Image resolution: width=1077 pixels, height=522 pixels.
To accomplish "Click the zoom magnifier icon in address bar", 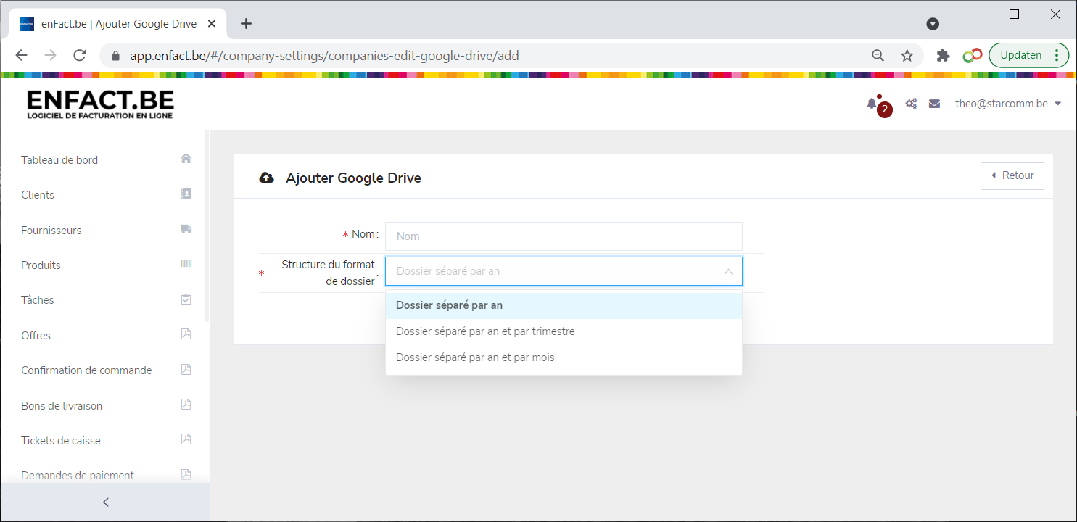I will pyautogui.click(x=878, y=56).
